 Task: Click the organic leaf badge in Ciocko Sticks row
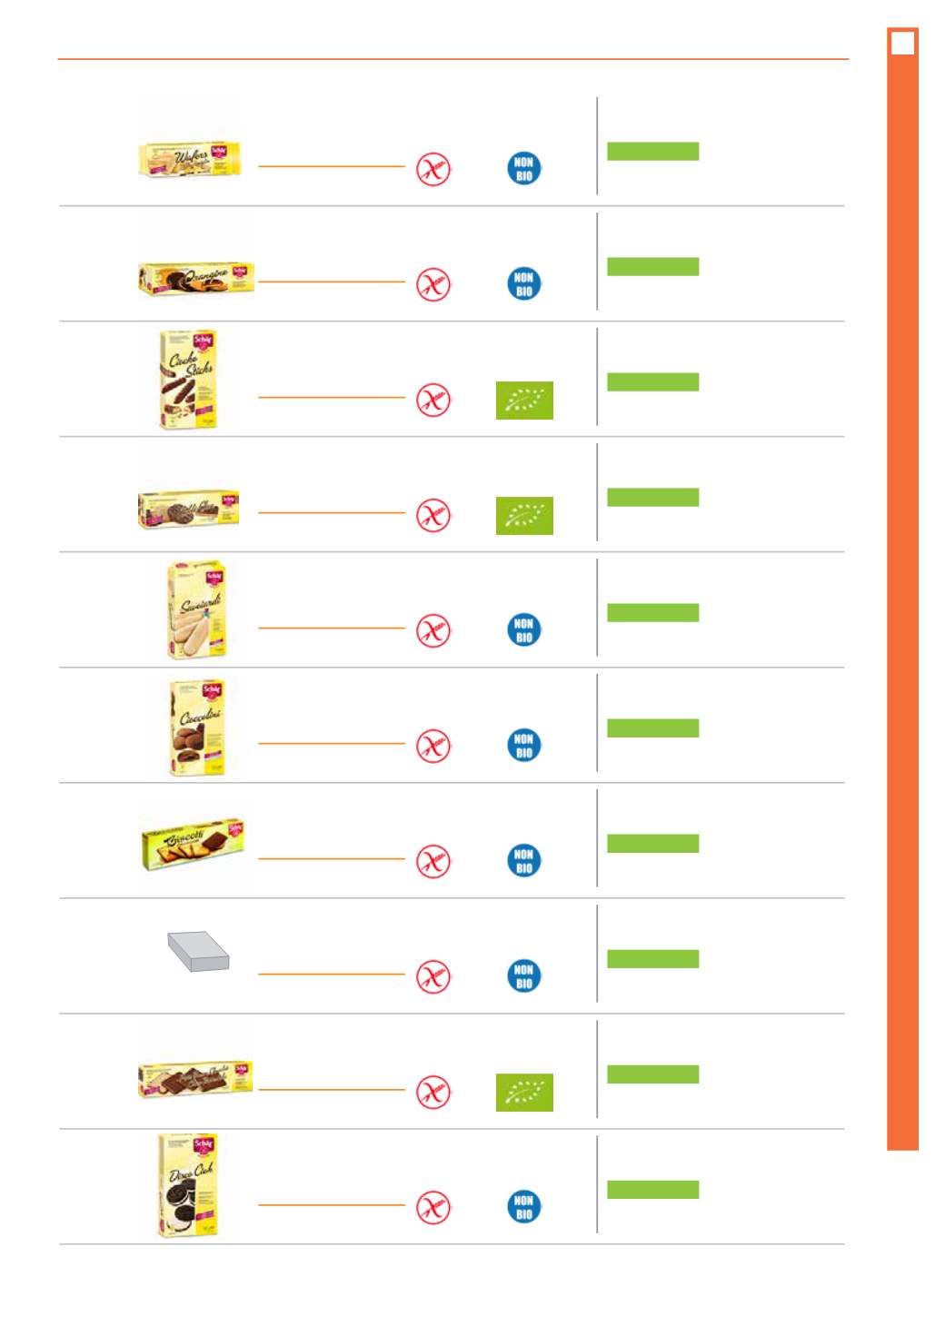click(x=524, y=400)
